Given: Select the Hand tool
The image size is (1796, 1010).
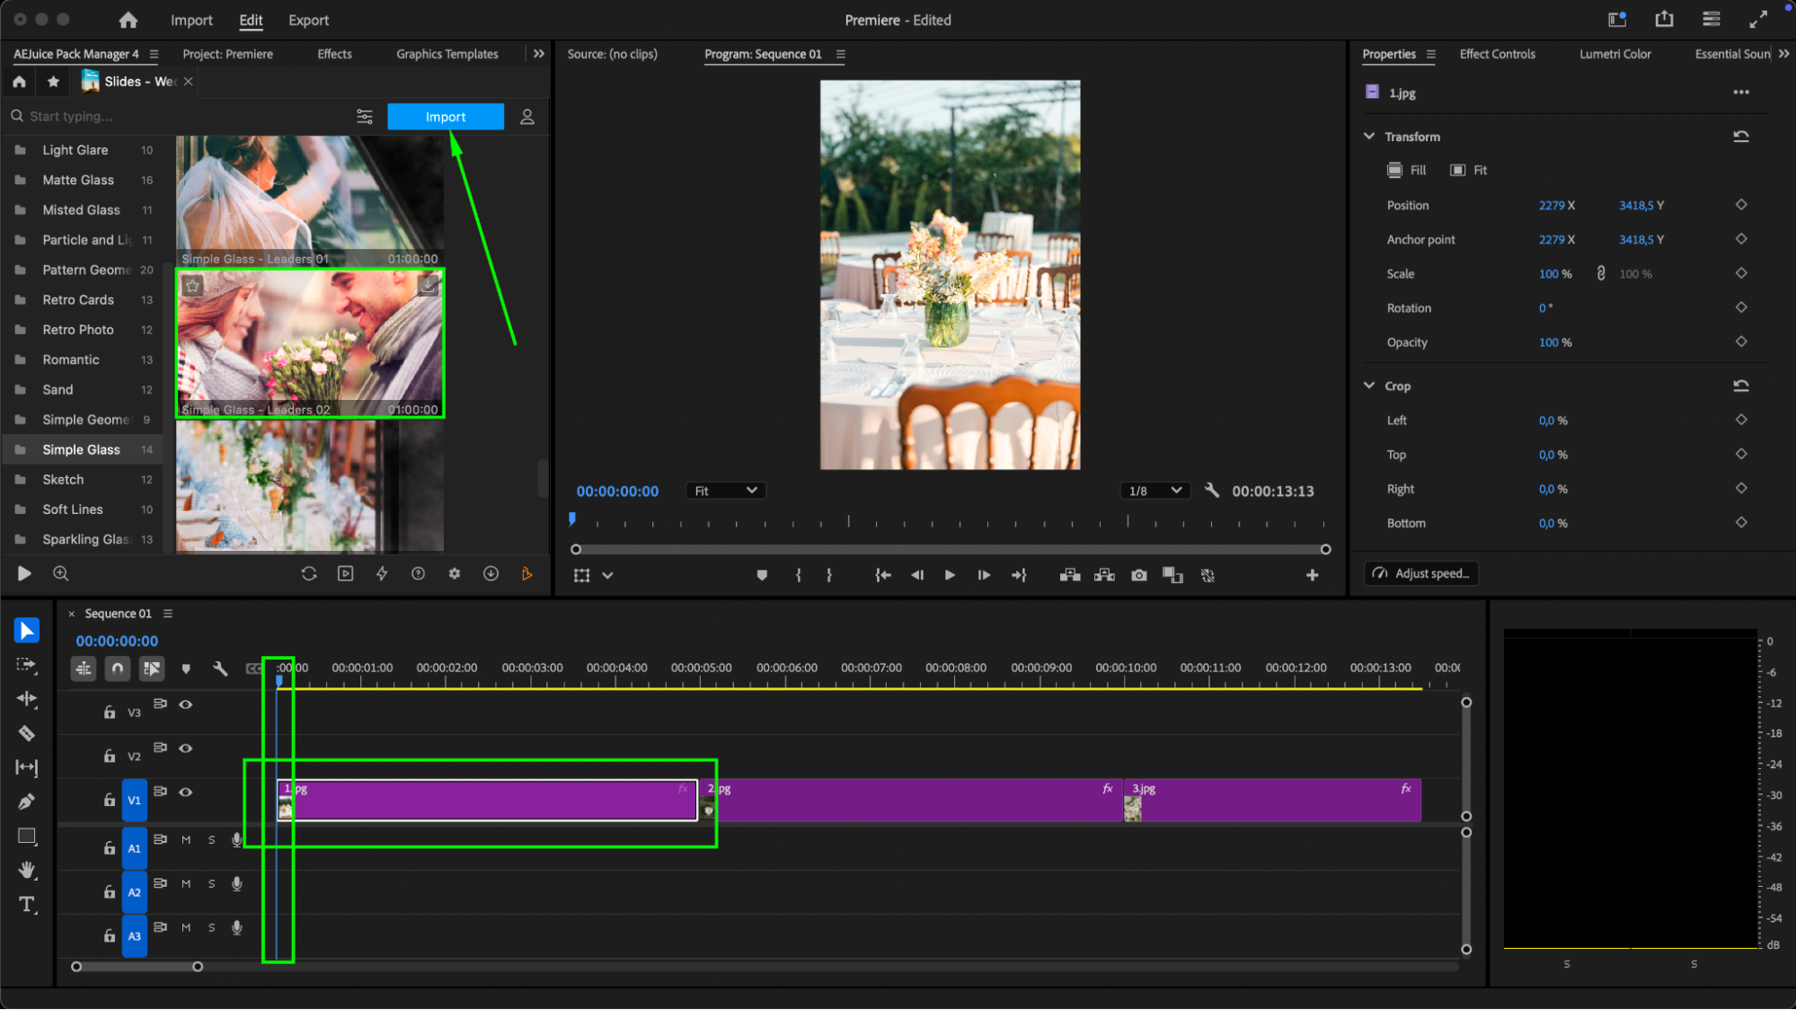Looking at the screenshot, I should 26,870.
